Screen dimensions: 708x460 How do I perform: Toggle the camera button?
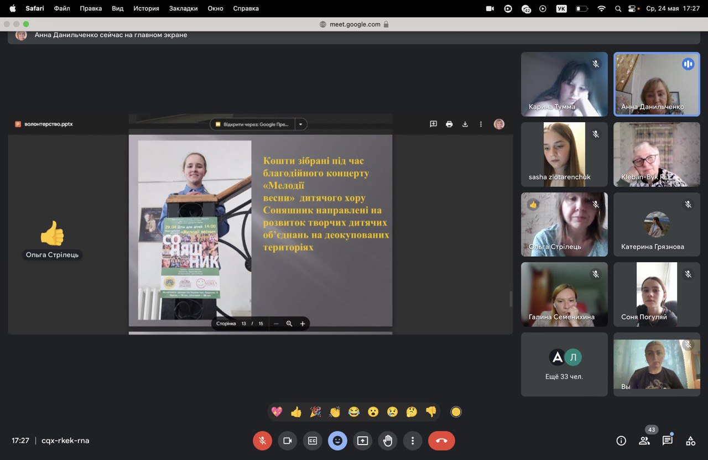[288, 441]
